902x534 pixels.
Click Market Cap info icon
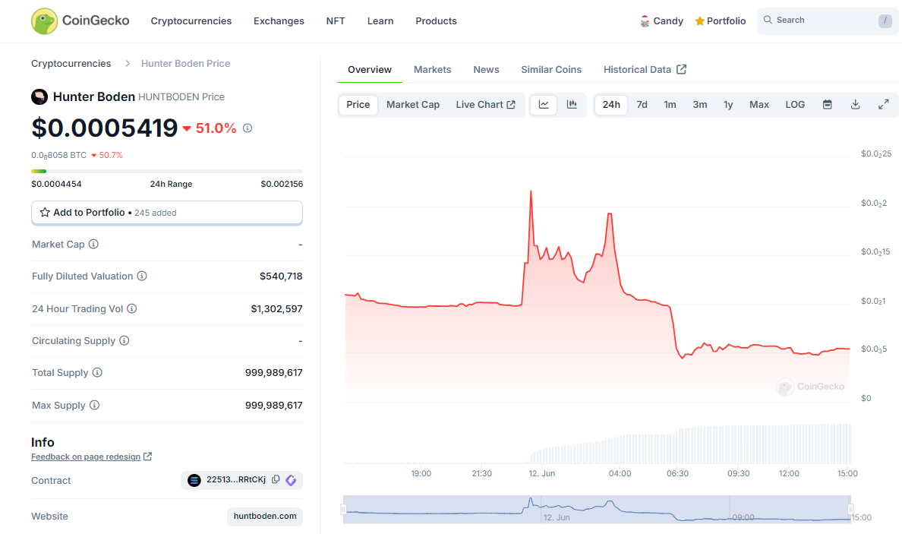click(93, 245)
